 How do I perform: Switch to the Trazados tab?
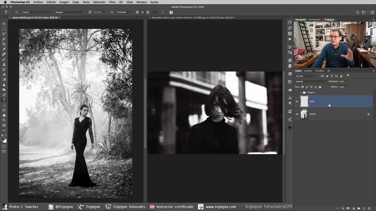320,71
